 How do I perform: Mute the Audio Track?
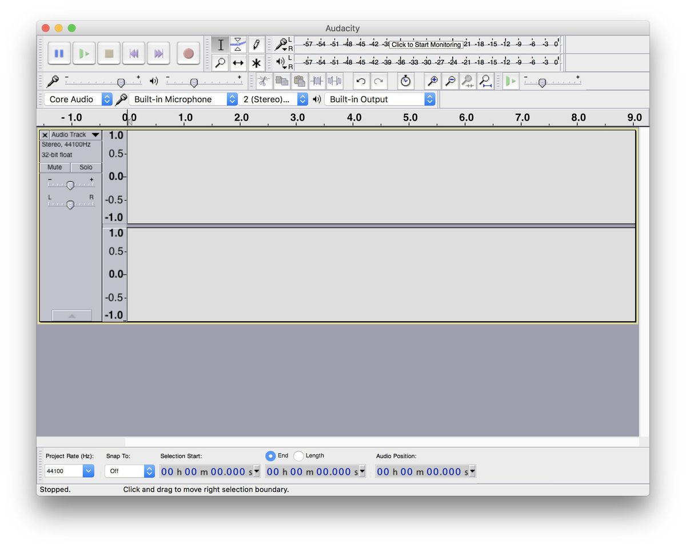click(54, 167)
